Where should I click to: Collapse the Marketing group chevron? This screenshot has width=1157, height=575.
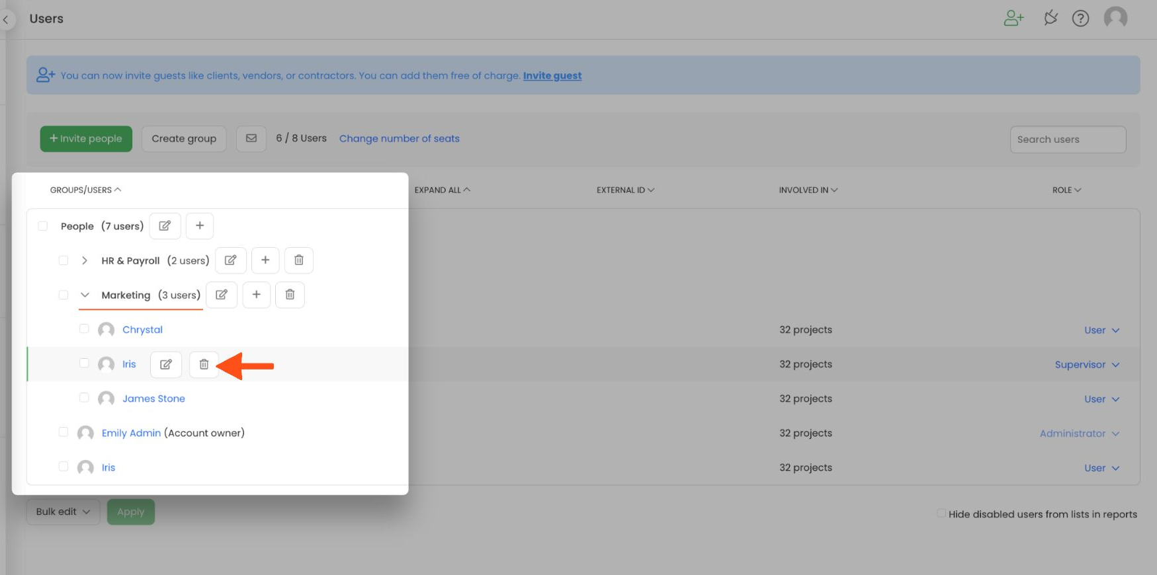(85, 295)
